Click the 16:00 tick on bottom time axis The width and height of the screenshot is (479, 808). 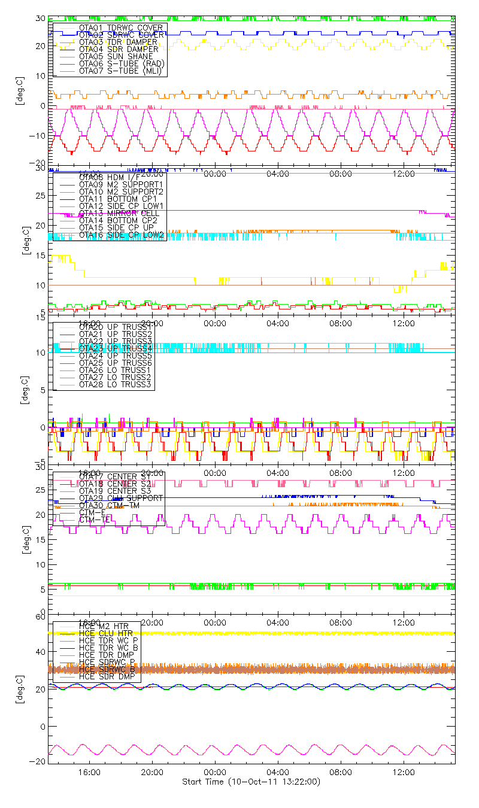coord(89,773)
